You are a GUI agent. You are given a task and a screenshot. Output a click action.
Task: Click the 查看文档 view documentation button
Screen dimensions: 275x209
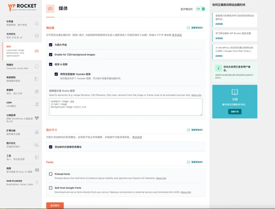coord(235,111)
